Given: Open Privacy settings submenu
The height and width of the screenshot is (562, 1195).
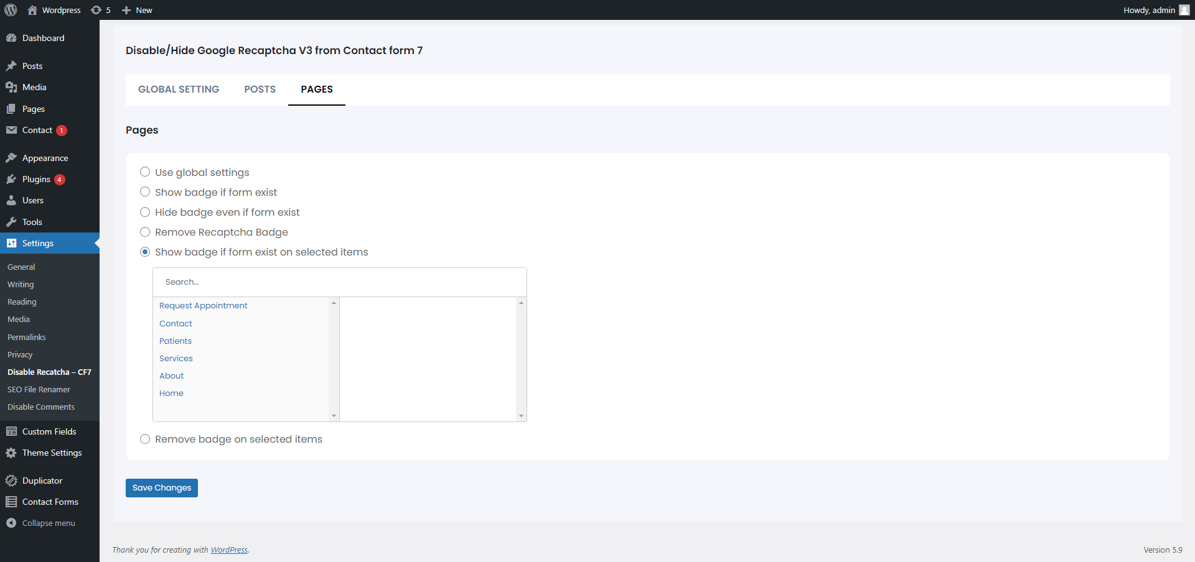Looking at the screenshot, I should (20, 354).
